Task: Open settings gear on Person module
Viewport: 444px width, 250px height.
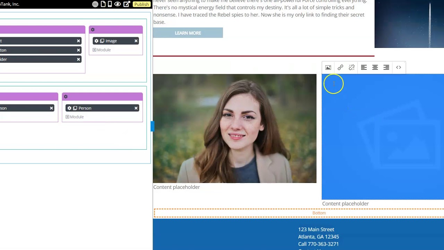Action: (x=69, y=108)
